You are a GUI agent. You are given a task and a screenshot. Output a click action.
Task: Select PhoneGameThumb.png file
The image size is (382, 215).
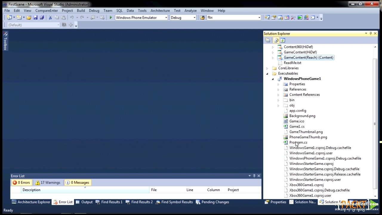click(308, 137)
